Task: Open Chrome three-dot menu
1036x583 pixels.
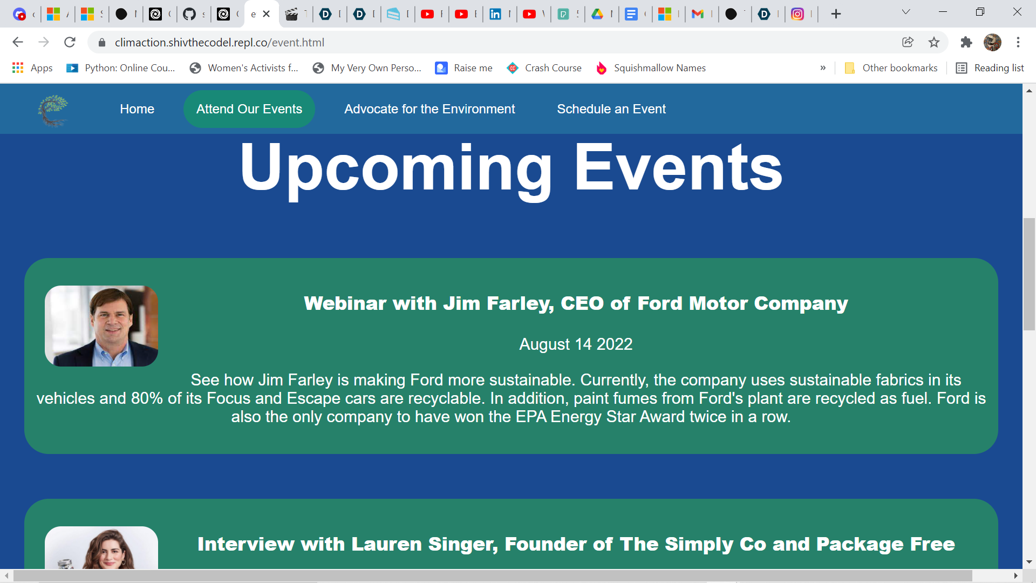Action: pos(1018,42)
